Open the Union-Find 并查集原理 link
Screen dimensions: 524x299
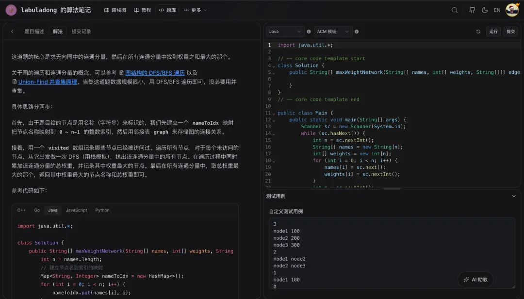(x=47, y=82)
